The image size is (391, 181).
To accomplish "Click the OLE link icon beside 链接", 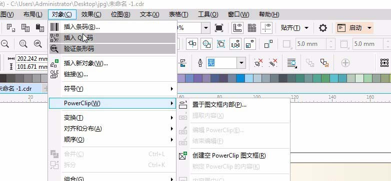I will click(x=54, y=74).
